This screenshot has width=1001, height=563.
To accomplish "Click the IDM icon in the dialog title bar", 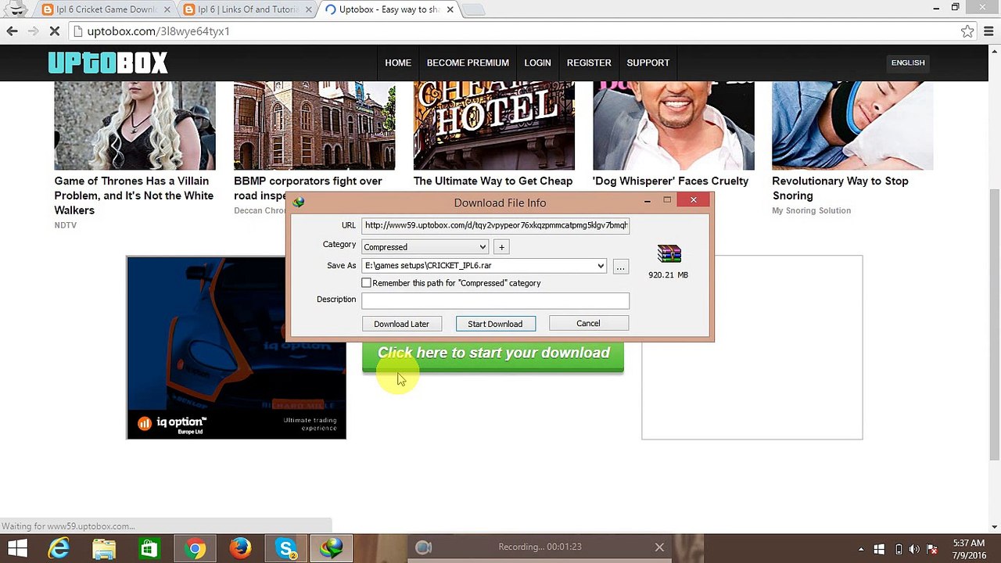I will coord(299,203).
